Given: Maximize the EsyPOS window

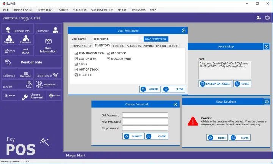Looking at the screenshot, I should click(x=257, y=3).
